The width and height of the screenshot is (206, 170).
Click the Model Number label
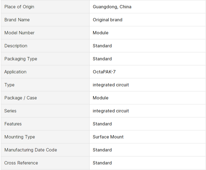[19, 33]
